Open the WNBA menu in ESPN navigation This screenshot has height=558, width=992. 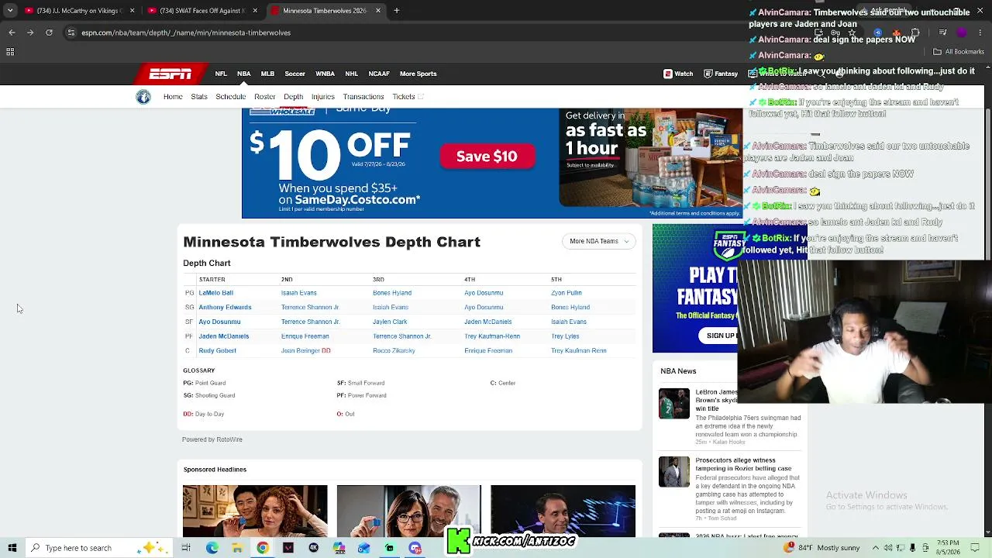click(325, 74)
